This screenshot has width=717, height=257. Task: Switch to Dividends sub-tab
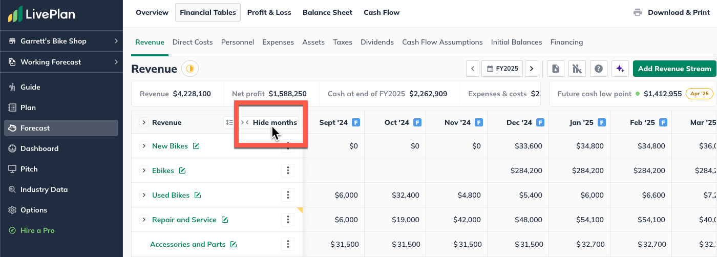point(377,42)
